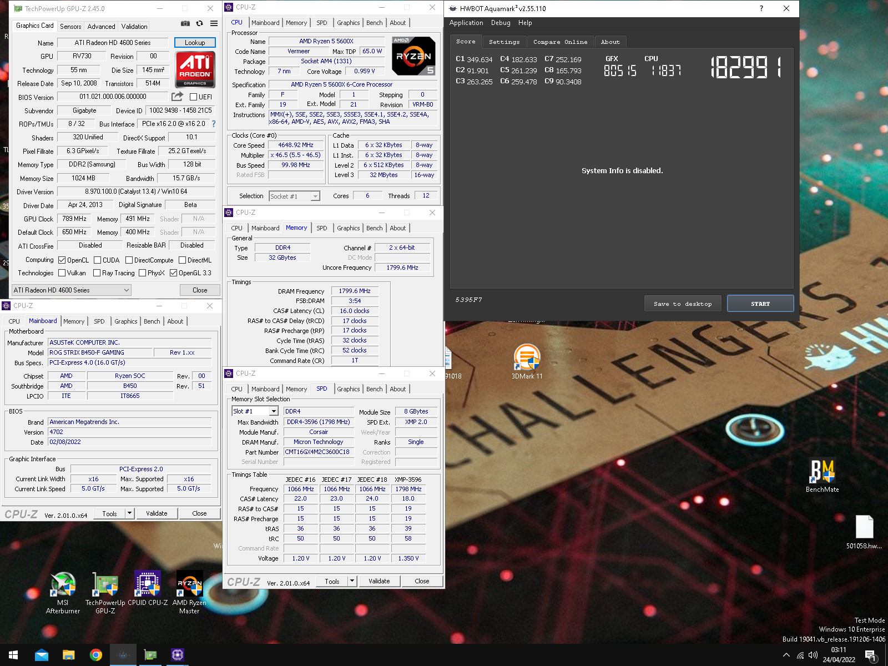Open About tab in Aquamark window
Image resolution: width=888 pixels, height=666 pixels.
coord(610,42)
